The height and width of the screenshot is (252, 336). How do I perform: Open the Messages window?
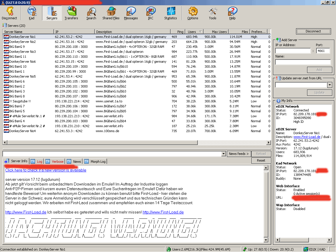[131, 13]
